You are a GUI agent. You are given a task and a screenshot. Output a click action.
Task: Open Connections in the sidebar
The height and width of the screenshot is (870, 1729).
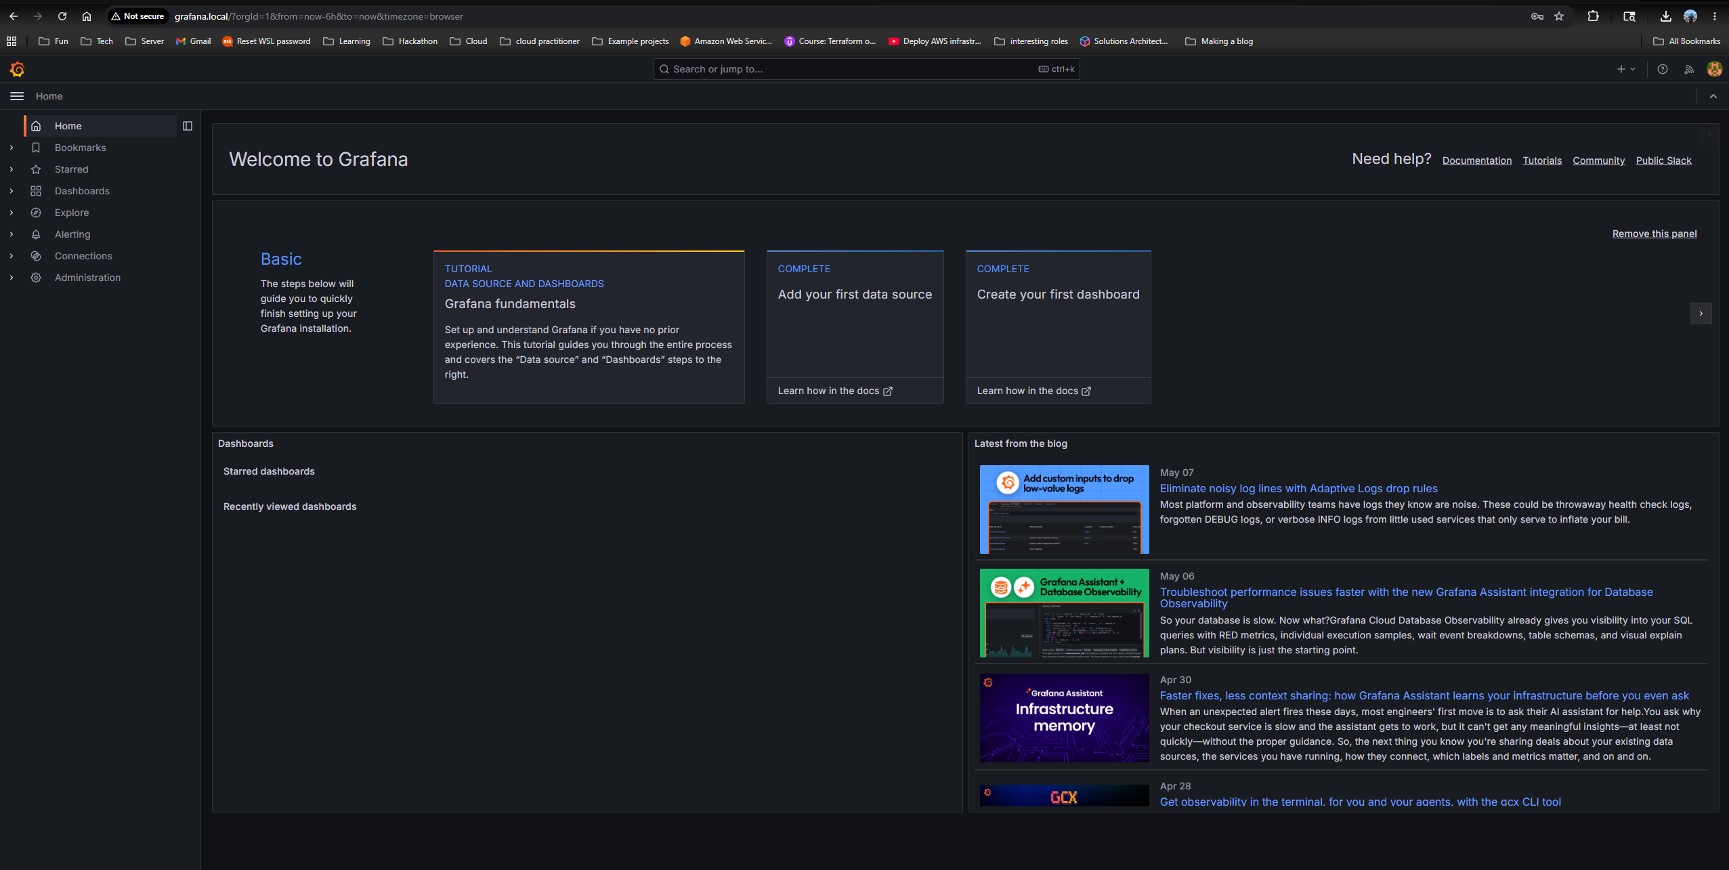pyautogui.click(x=83, y=256)
